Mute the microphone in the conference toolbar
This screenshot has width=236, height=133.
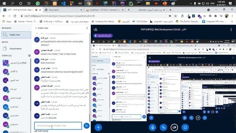click(x=152, y=127)
